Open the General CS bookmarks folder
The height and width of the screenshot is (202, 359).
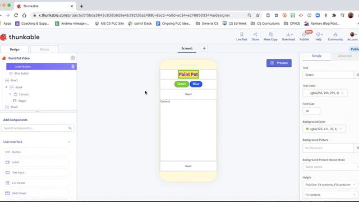pos(207,24)
